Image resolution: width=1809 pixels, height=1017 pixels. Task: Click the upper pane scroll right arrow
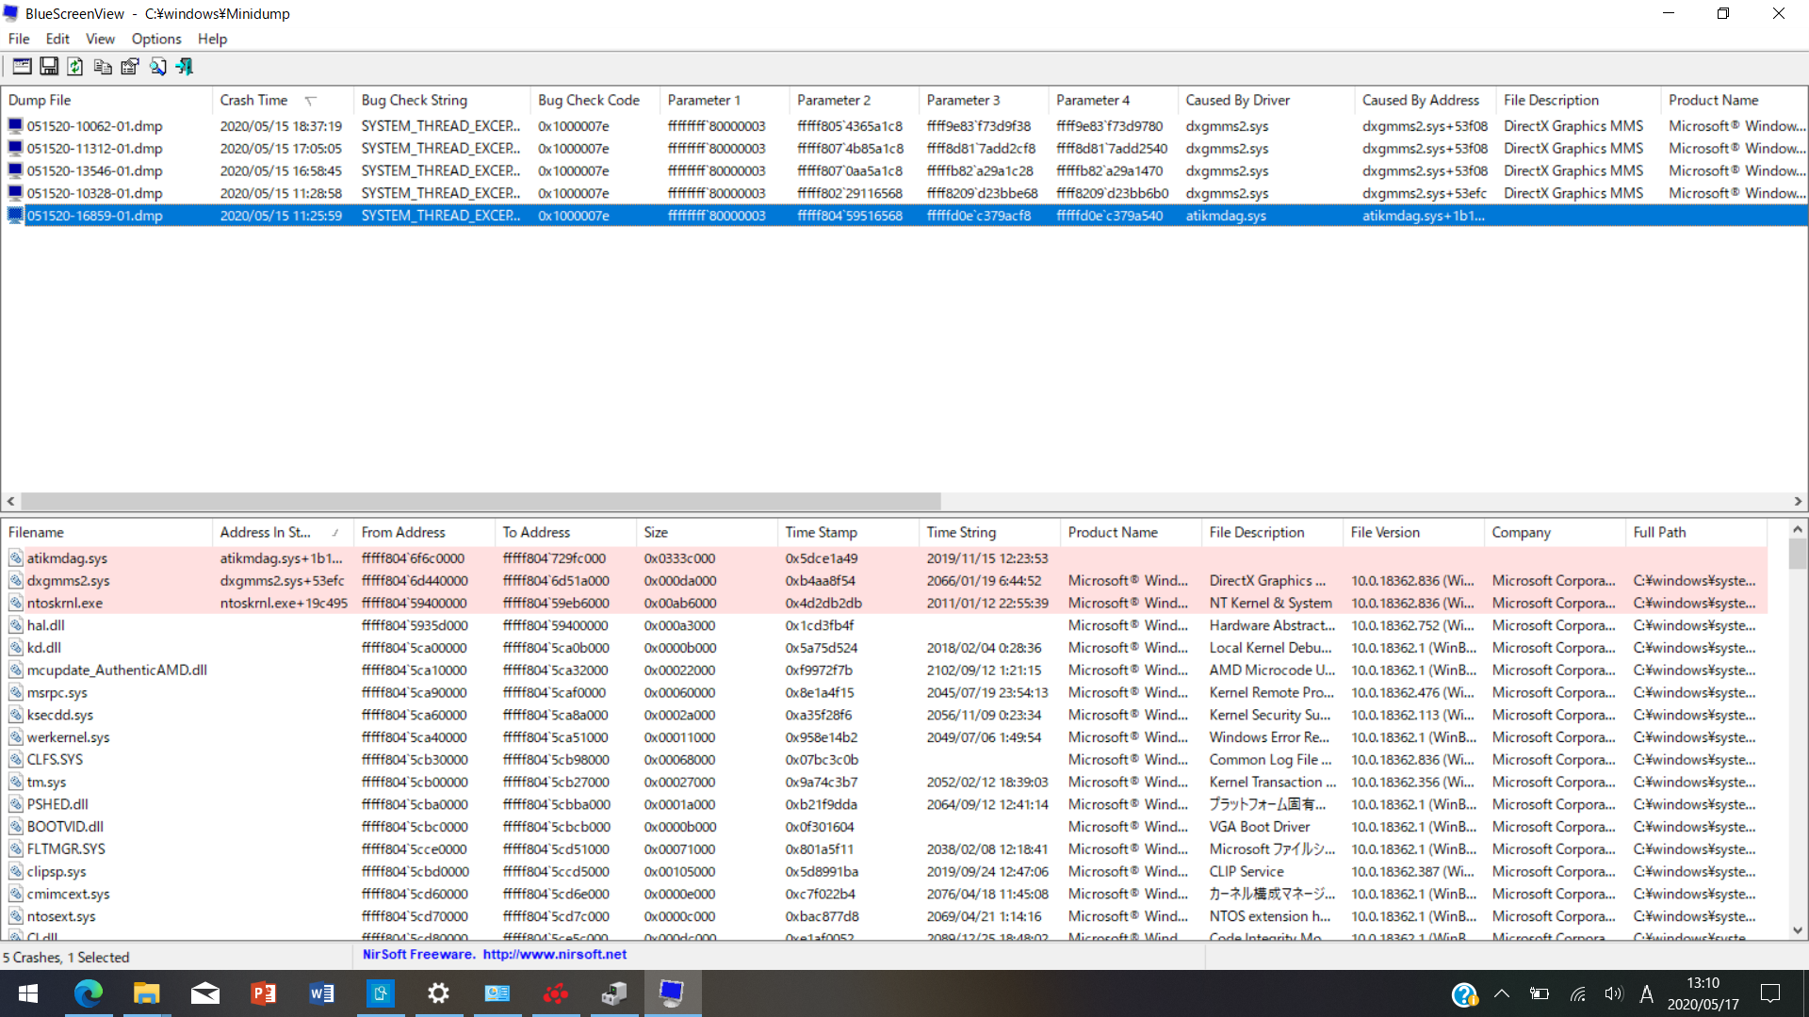pos(1798,502)
